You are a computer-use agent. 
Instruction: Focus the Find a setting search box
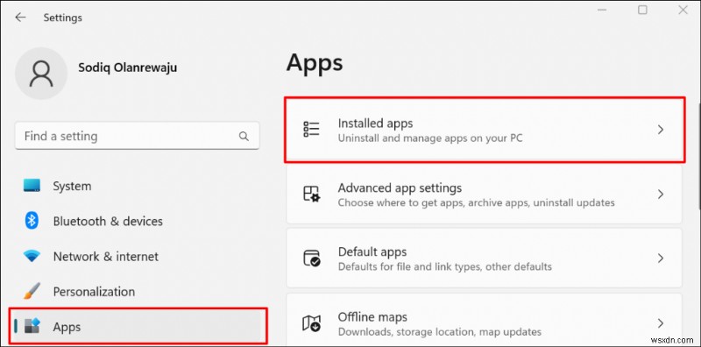pyautogui.click(x=138, y=136)
